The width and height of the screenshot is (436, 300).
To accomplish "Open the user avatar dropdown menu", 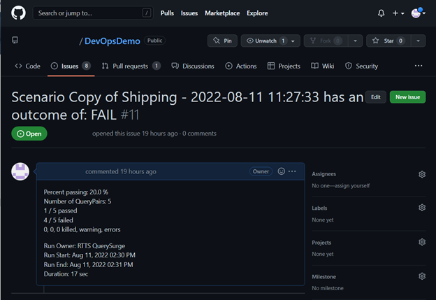I will pyautogui.click(x=417, y=13).
